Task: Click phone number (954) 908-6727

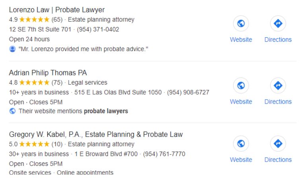Action: 188,92
